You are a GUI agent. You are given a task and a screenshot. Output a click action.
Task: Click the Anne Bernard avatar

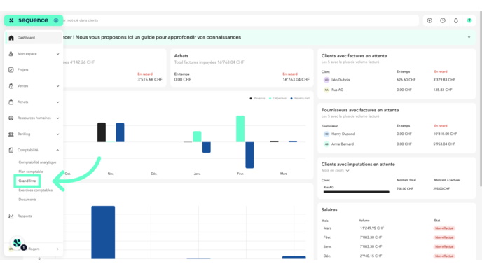[326, 144]
